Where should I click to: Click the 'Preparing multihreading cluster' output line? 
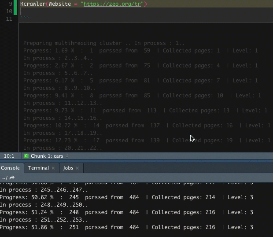coord(104,43)
